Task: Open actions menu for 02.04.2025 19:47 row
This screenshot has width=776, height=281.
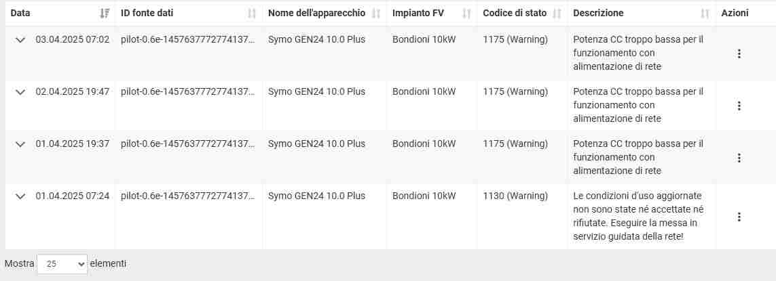Action: (x=739, y=106)
